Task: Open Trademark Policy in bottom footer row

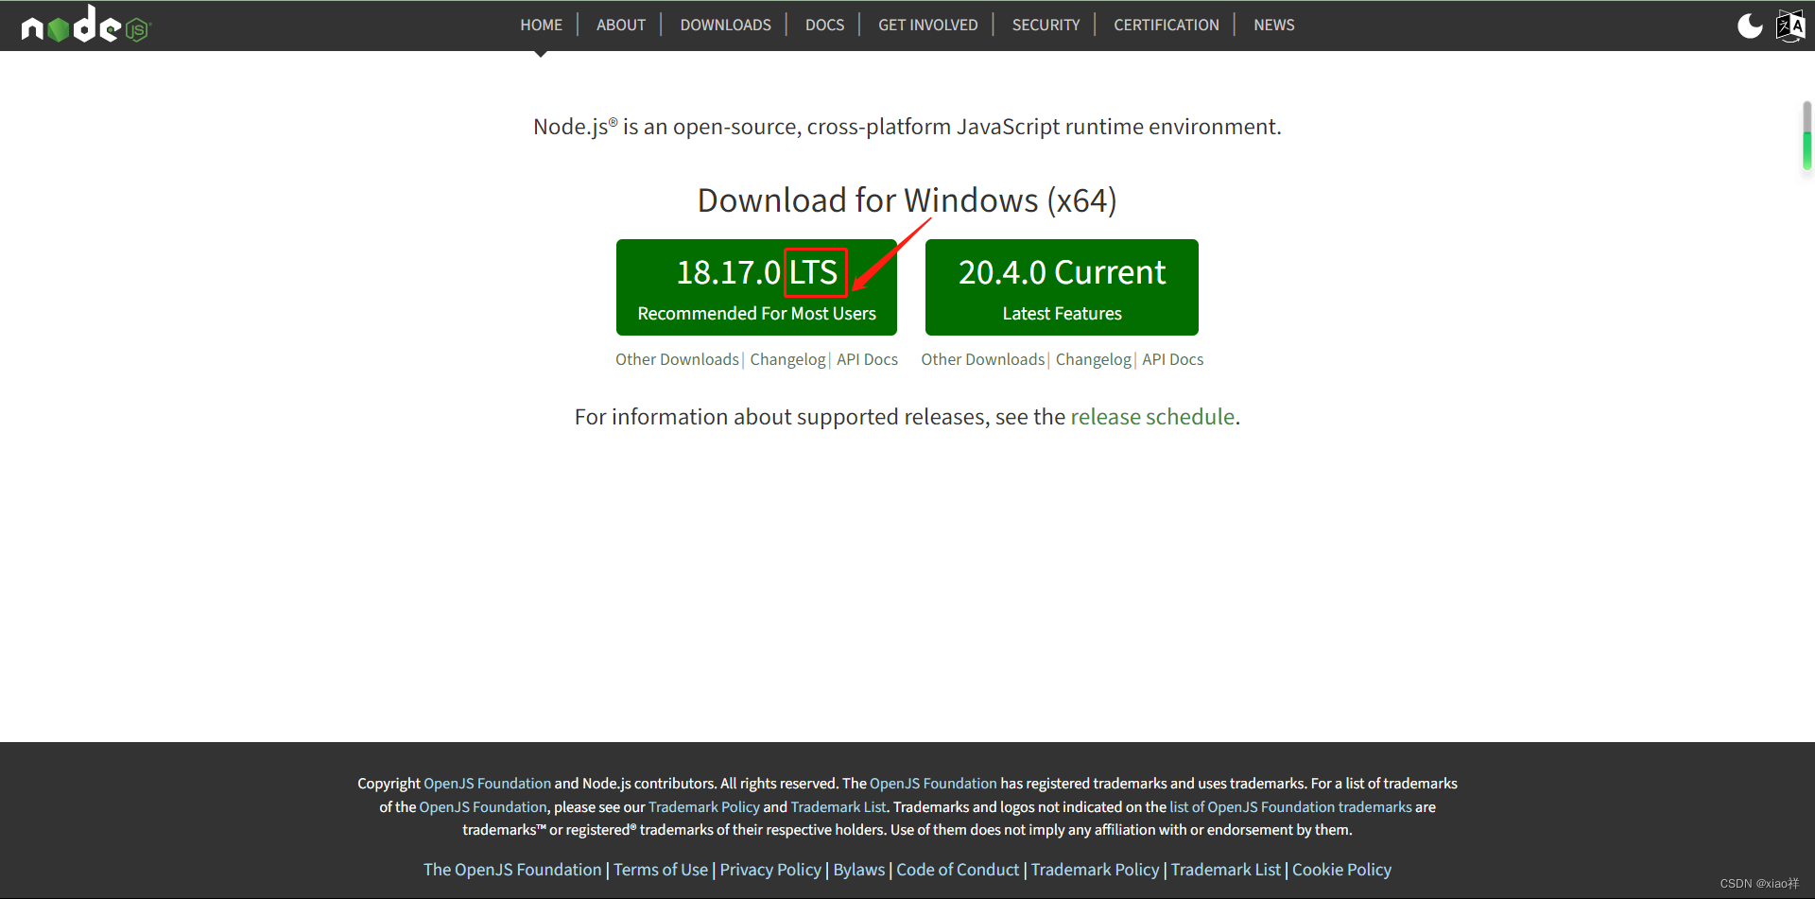Action: tap(1095, 870)
